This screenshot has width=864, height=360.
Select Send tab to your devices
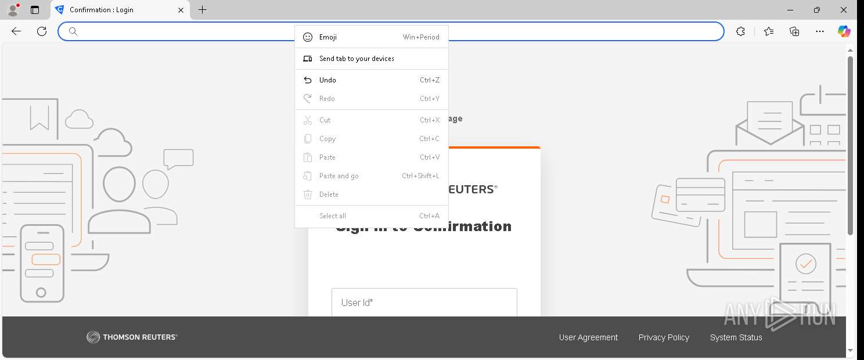coord(372,59)
